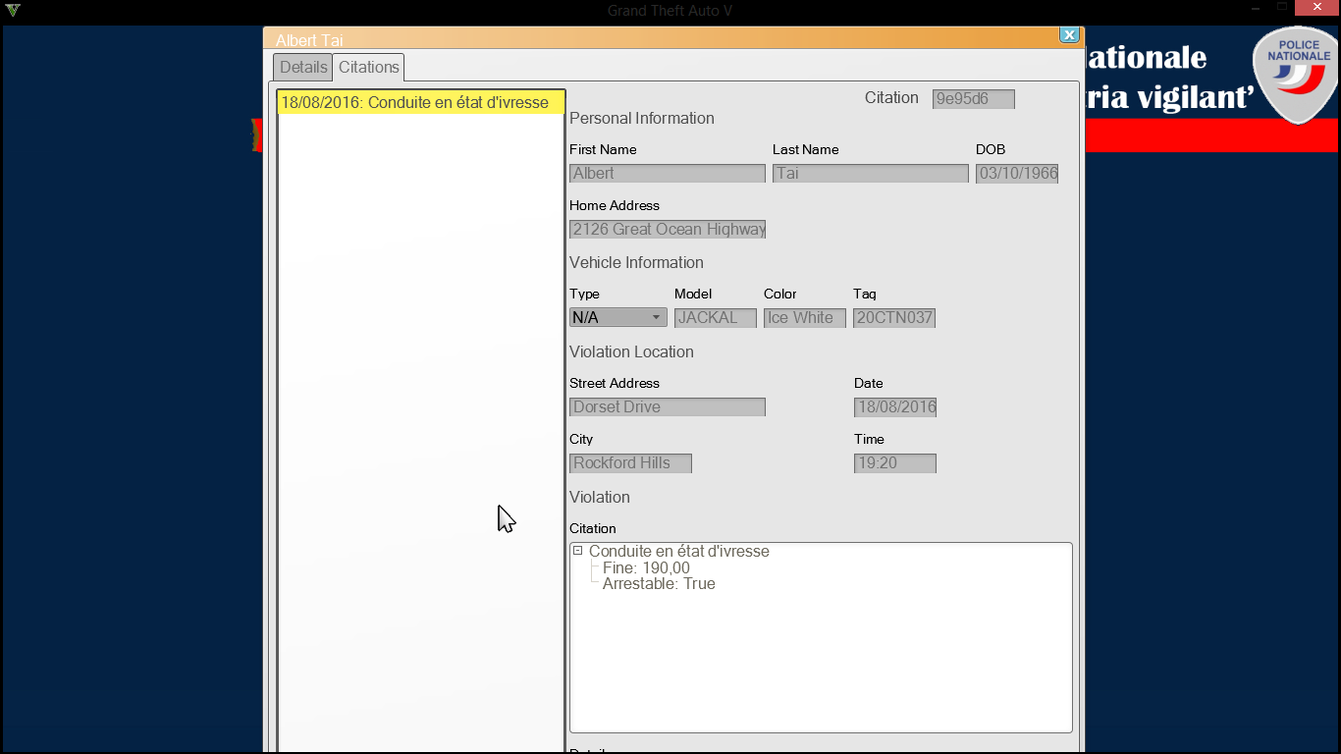Click the vehicle Model field JACKAL
This screenshot has width=1341, height=754.
(715, 318)
